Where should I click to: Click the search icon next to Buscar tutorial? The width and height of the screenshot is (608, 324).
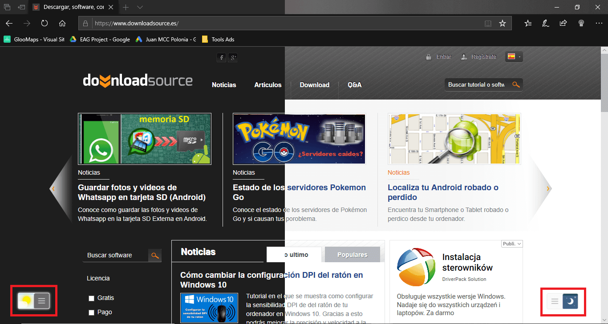click(x=516, y=84)
